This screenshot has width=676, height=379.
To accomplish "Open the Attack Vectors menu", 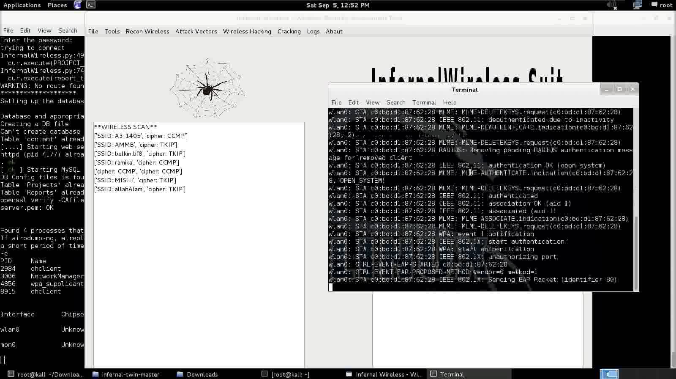I will pos(196,31).
